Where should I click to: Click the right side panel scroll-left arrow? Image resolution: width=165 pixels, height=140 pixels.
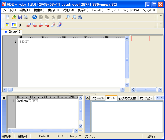(x=133, y=90)
